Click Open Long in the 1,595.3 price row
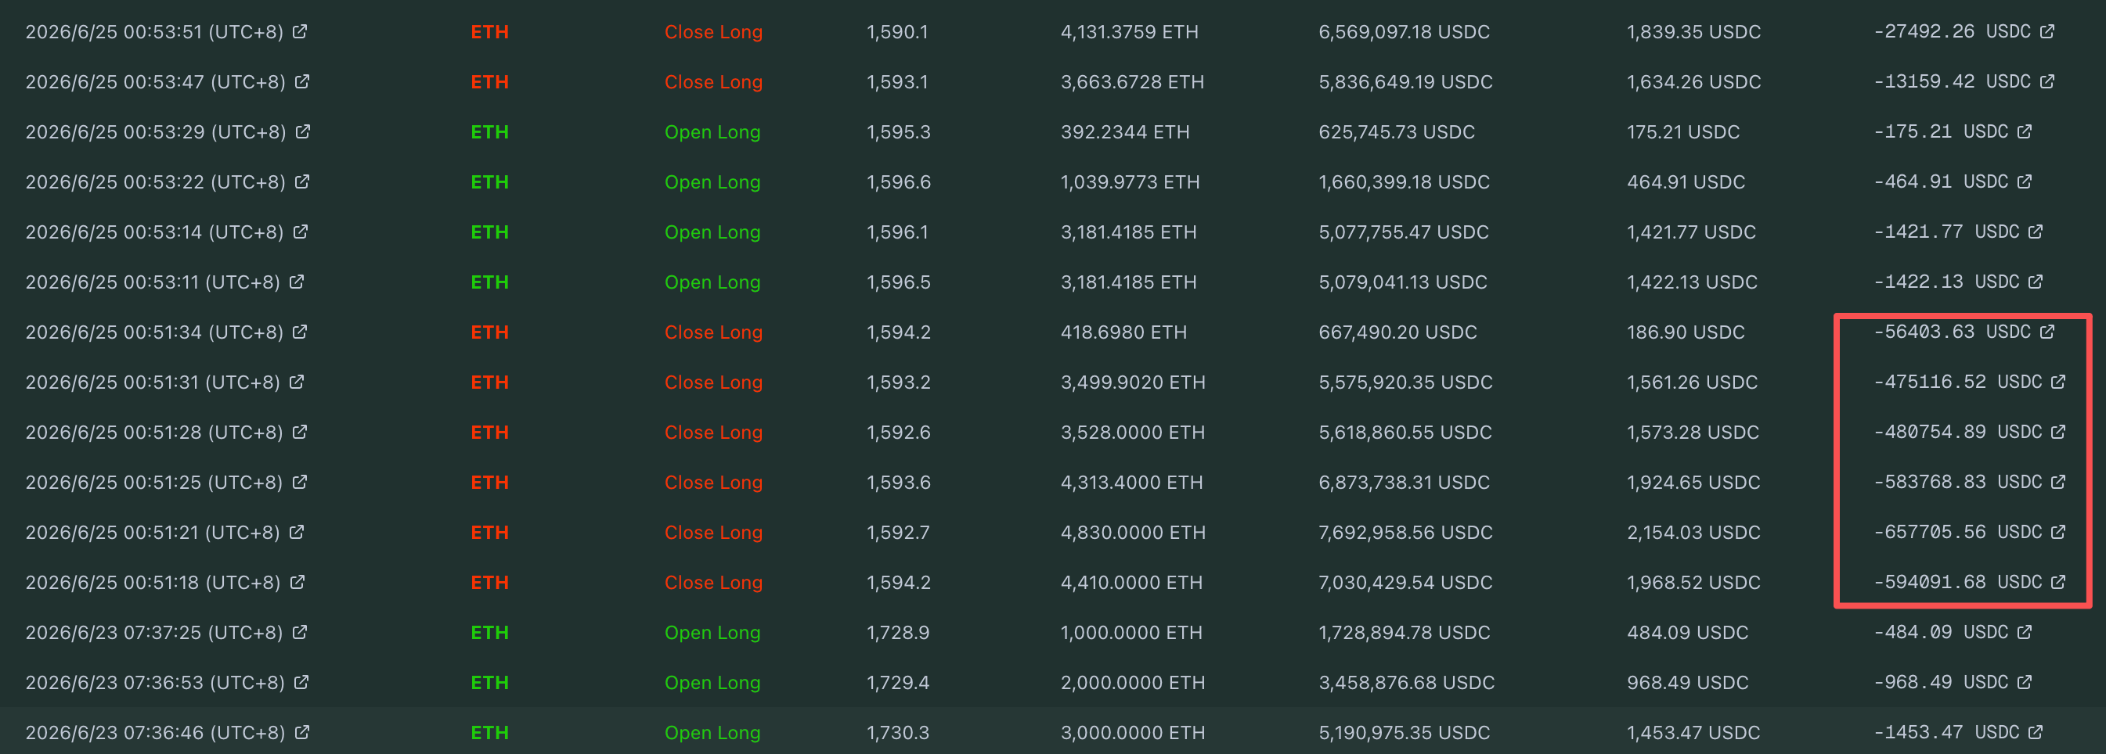The height and width of the screenshot is (754, 2106). (x=713, y=132)
